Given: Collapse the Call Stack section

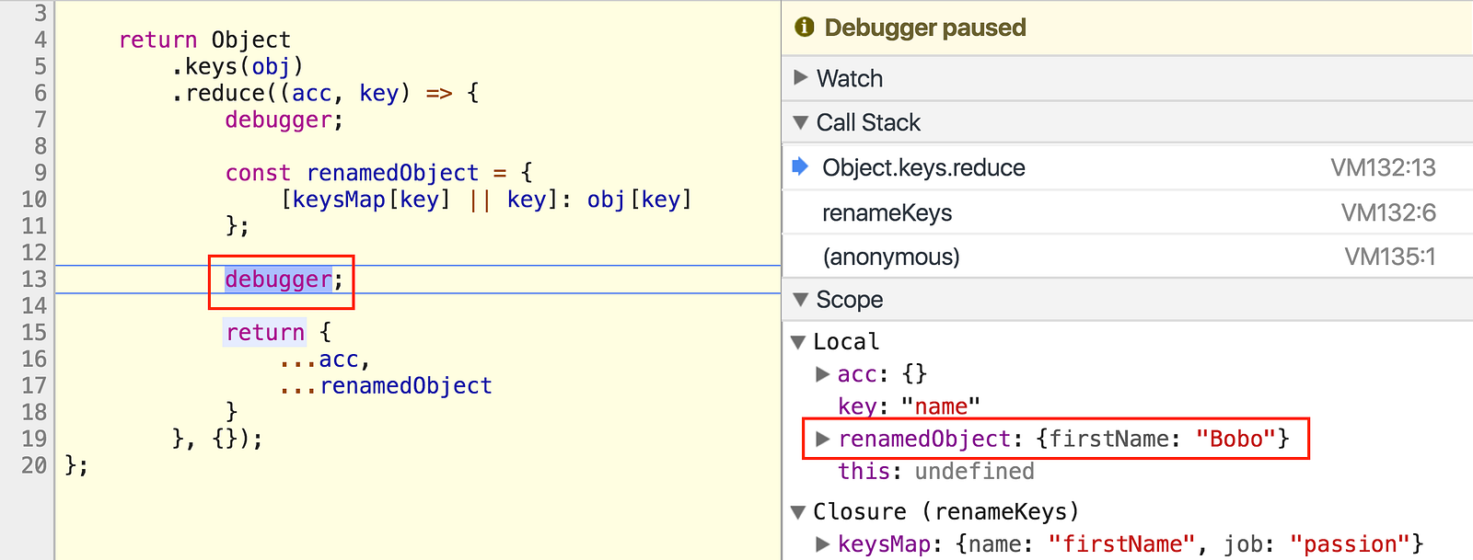Looking at the screenshot, I should pos(800,122).
